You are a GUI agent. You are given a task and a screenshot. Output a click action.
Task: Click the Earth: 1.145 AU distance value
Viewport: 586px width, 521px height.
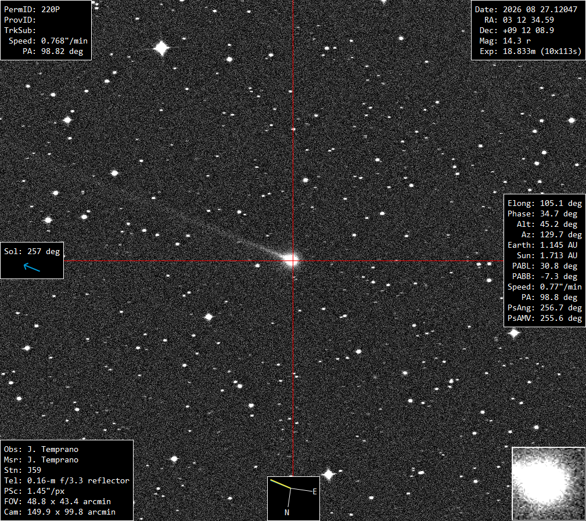pyautogui.click(x=542, y=245)
